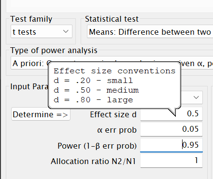Click inside the Power field showing 0.95
Screen dimensions: 213x179
pyautogui.click(x=171, y=145)
